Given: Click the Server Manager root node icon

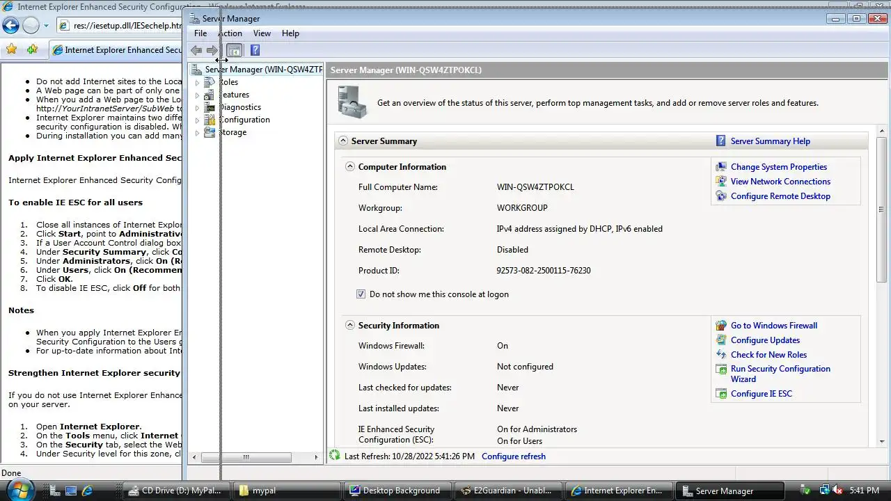Looking at the screenshot, I should (x=196, y=70).
